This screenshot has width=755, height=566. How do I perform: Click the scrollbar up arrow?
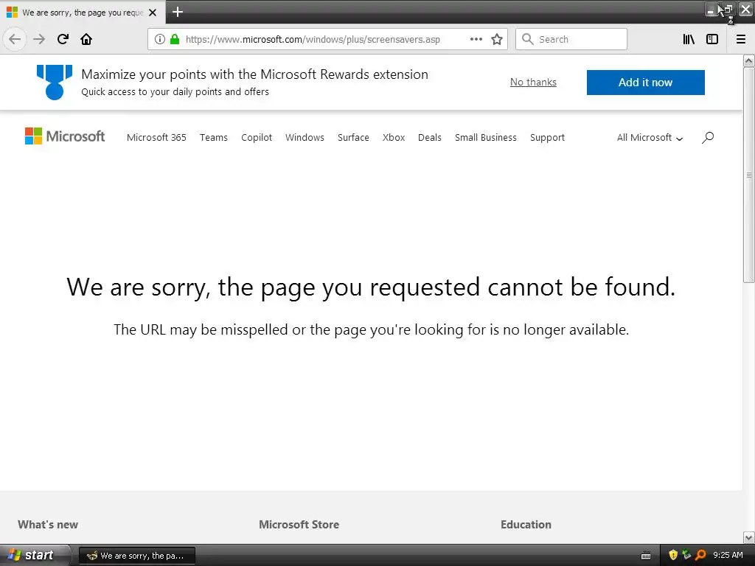[x=749, y=60]
